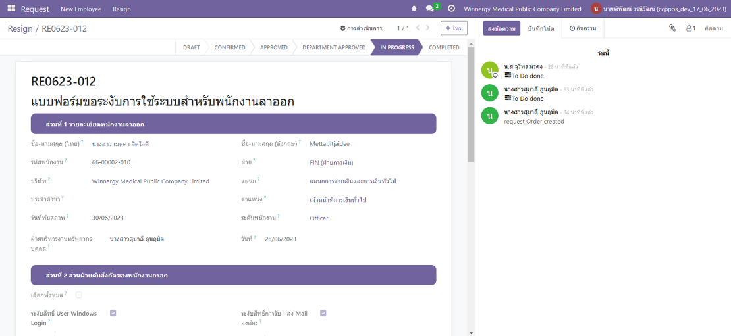Click the COMPLETED status stage
731x336 pixels.
444,47
